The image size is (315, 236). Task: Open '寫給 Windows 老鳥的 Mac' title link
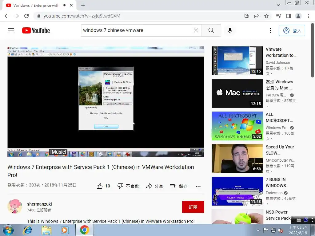[279, 85]
